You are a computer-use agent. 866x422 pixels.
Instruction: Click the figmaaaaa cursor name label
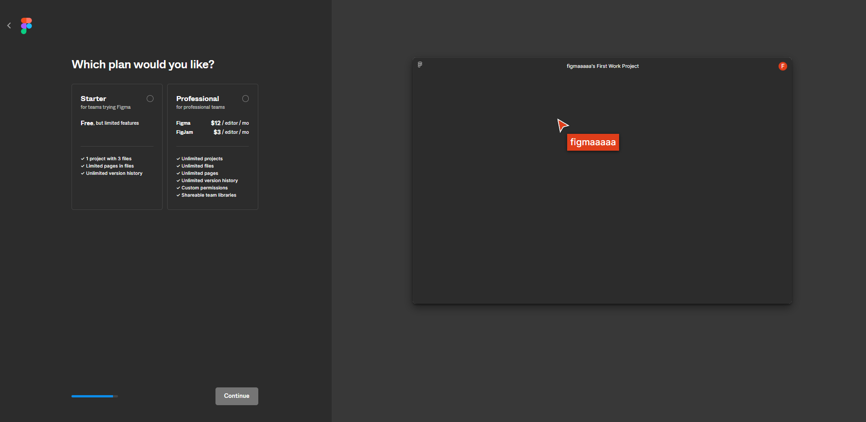tap(593, 142)
